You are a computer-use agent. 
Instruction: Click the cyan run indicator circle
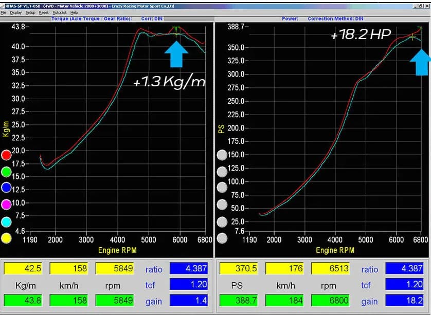pyautogui.click(x=6, y=221)
